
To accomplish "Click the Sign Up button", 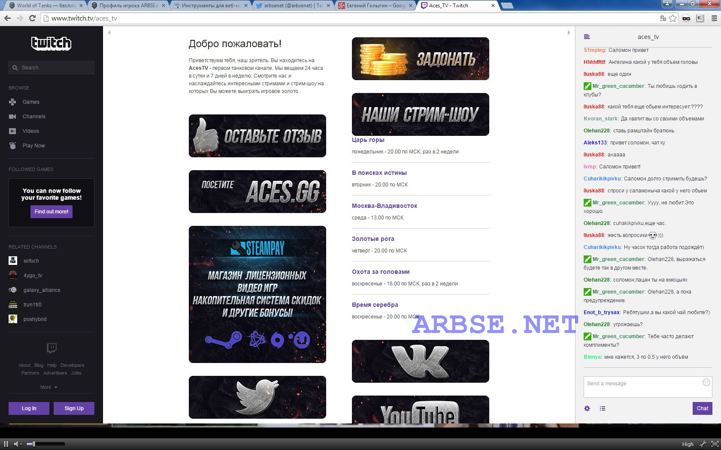I will (x=74, y=408).
